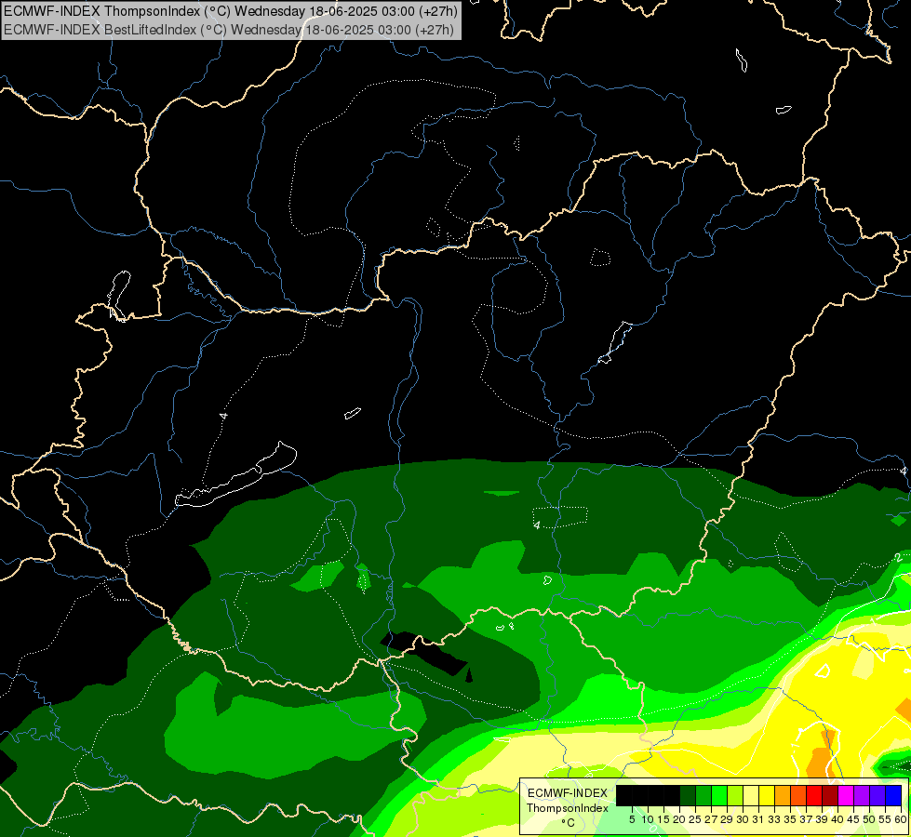Viewport: 911px width, 837px height.
Task: Pick the pure yellow 31–33 legend swatch
Action: (x=767, y=796)
